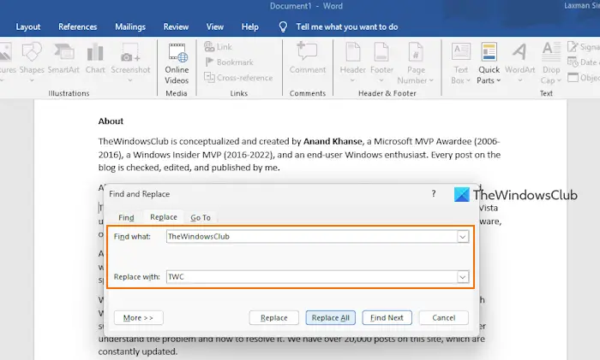The image size is (600, 360).
Task: Add a new Comment
Action: point(308,57)
